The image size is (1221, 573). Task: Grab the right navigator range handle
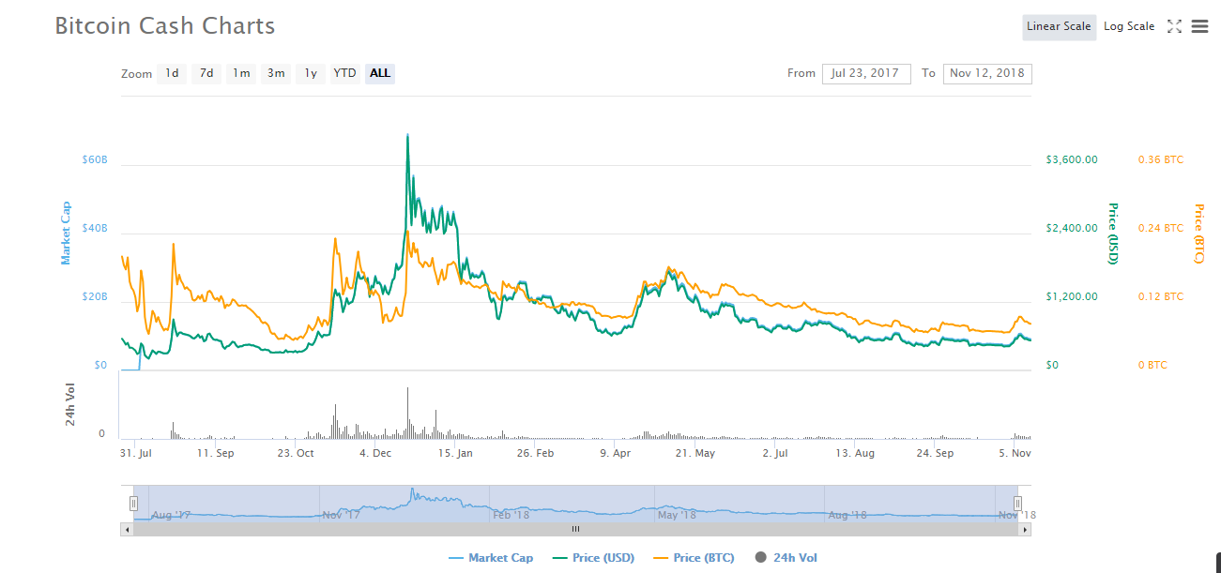coord(1017,504)
